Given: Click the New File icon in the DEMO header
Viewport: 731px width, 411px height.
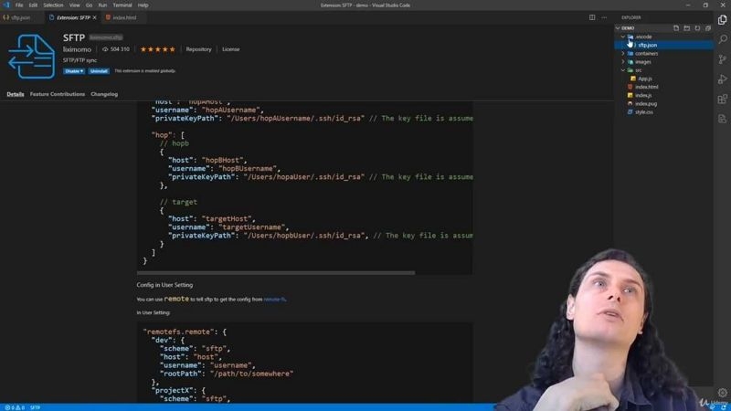Looking at the screenshot, I should click(676, 28).
